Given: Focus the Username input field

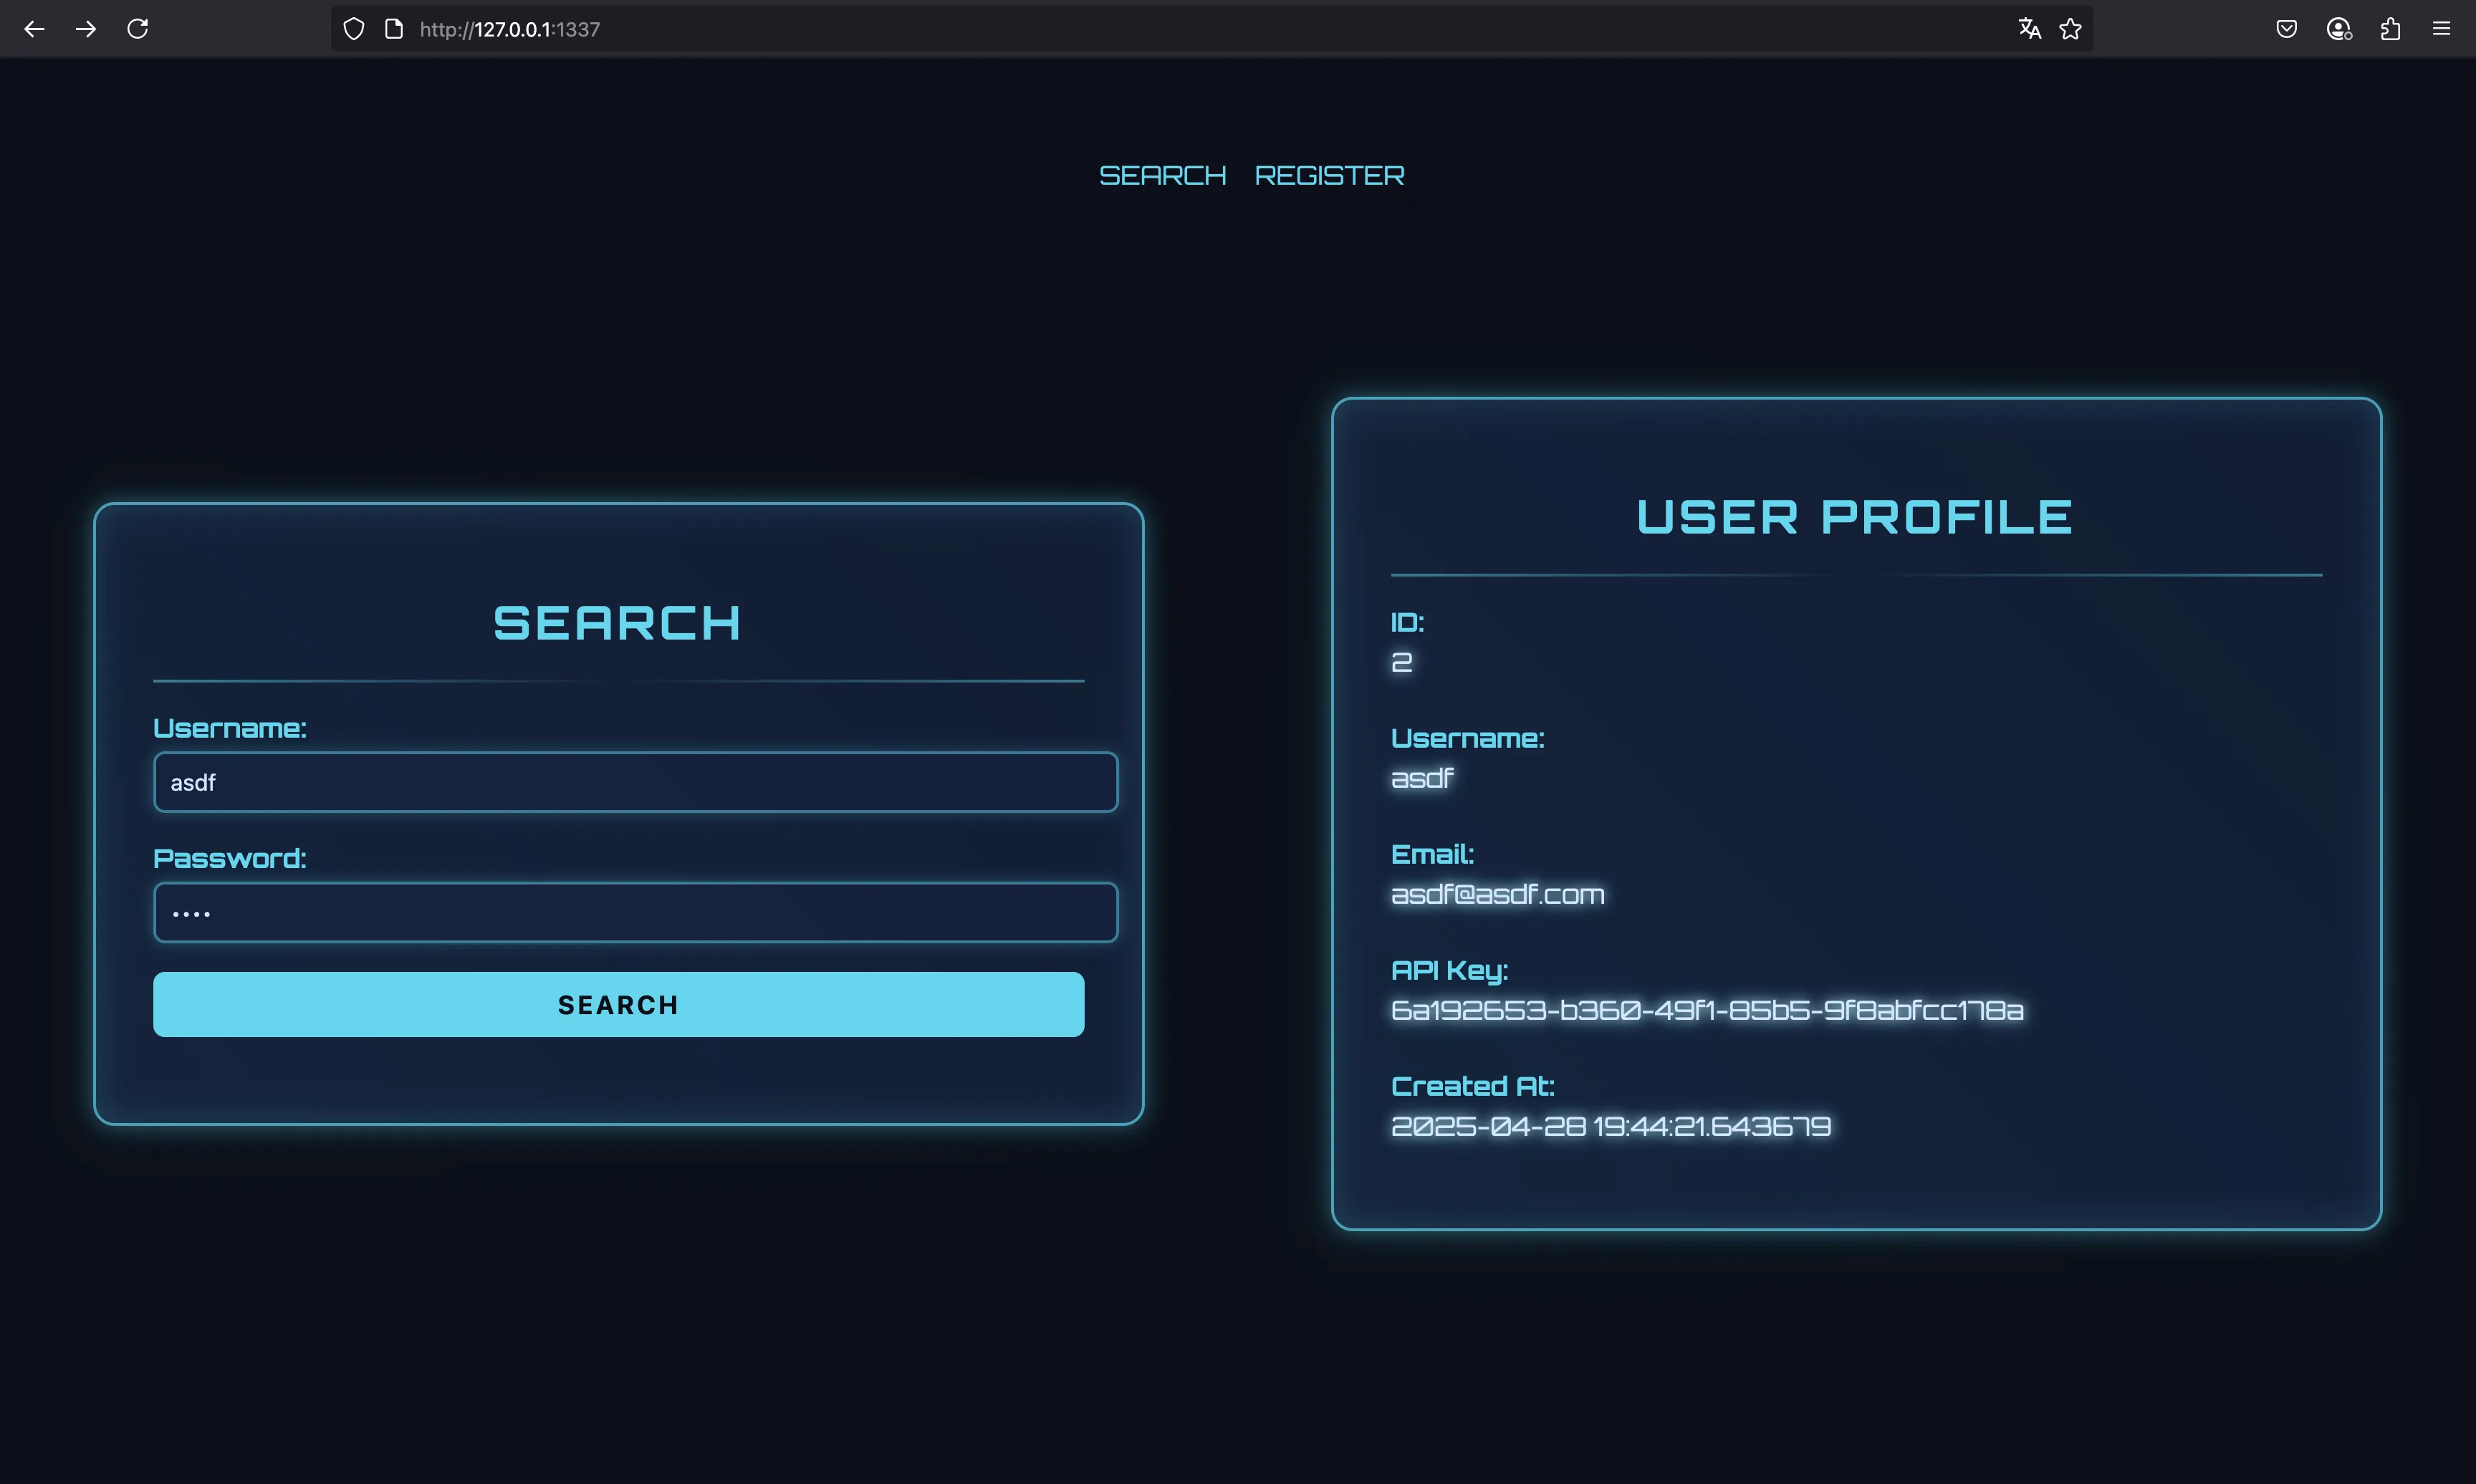Looking at the screenshot, I should (635, 782).
